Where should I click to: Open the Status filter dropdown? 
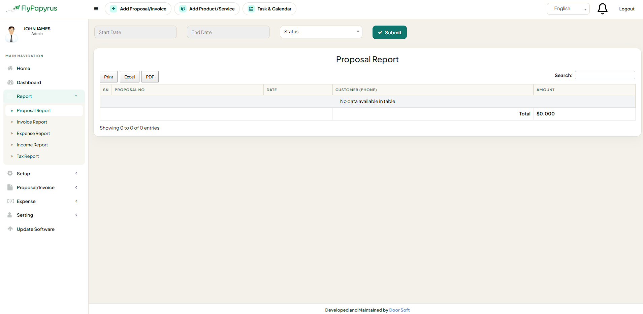coord(321,32)
